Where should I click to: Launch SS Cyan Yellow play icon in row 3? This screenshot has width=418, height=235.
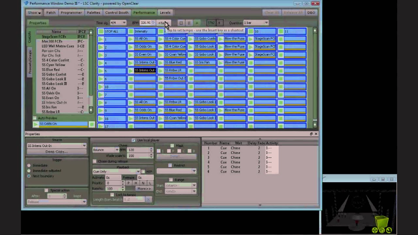(x=161, y=55)
